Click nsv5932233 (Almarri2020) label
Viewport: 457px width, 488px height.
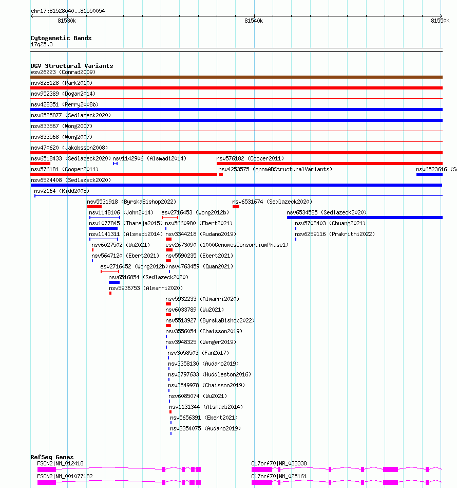pyautogui.click(x=202, y=299)
